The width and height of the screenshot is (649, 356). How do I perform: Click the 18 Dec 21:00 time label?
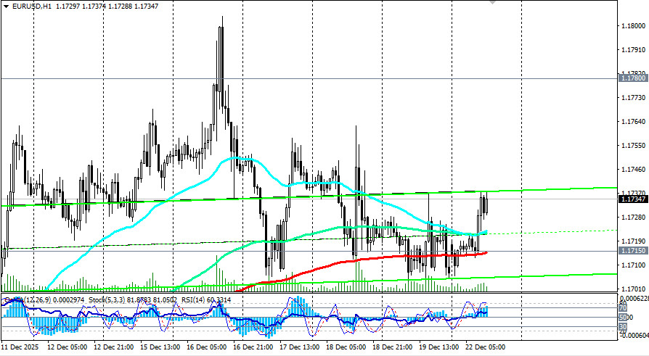(x=393, y=347)
